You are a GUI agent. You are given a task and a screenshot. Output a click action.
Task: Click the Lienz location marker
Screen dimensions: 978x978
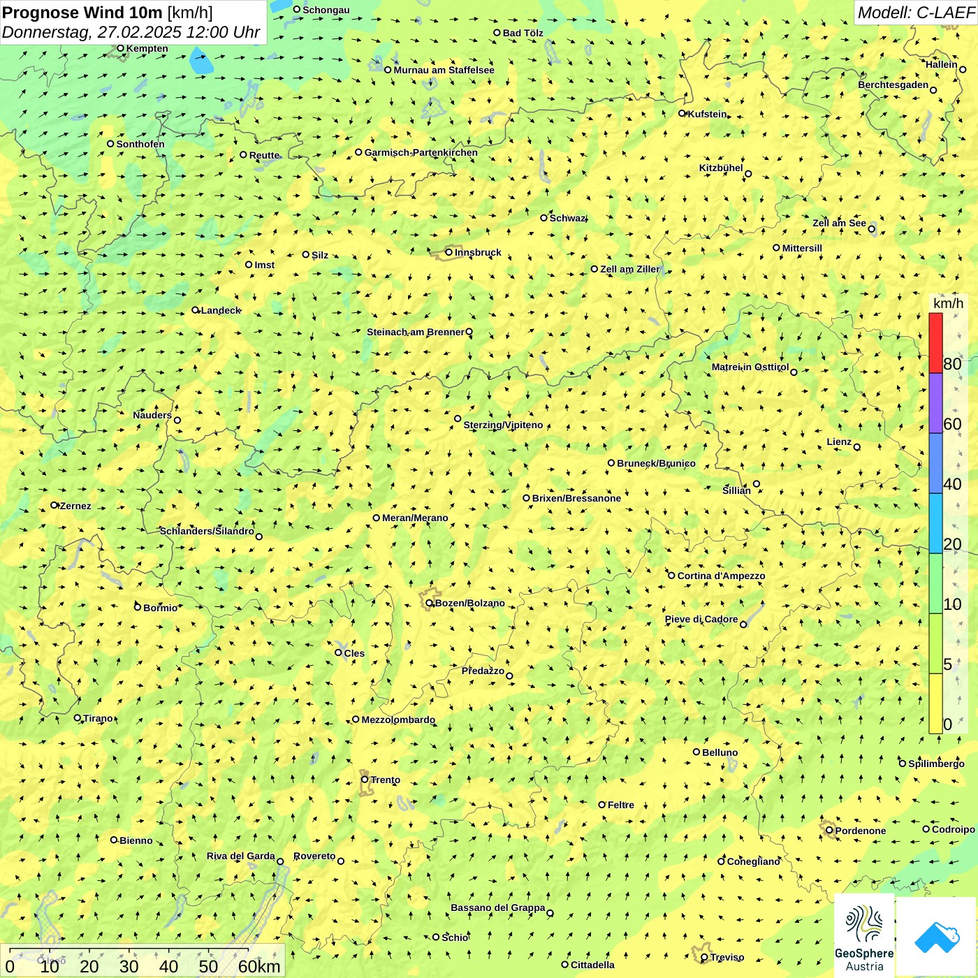click(x=857, y=447)
